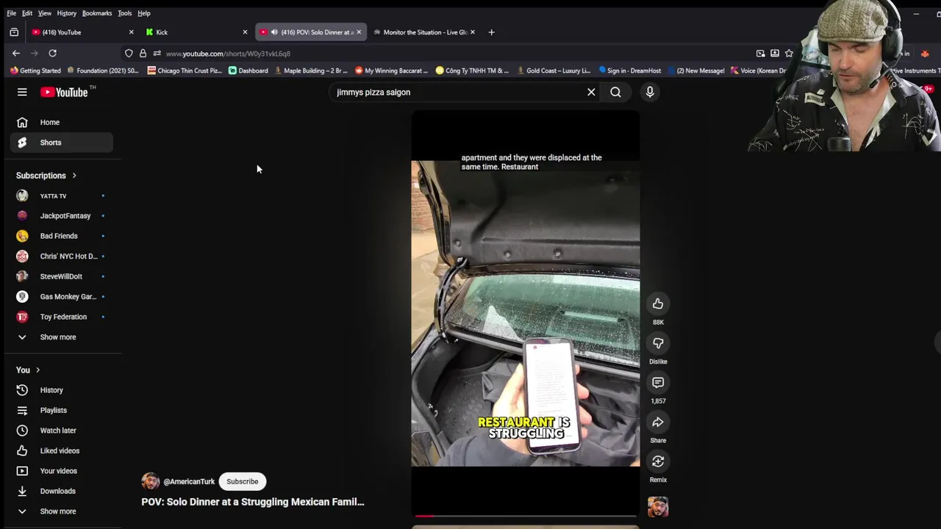Open SteveWillDoIt channel
The height and width of the screenshot is (529, 941).
click(62, 276)
